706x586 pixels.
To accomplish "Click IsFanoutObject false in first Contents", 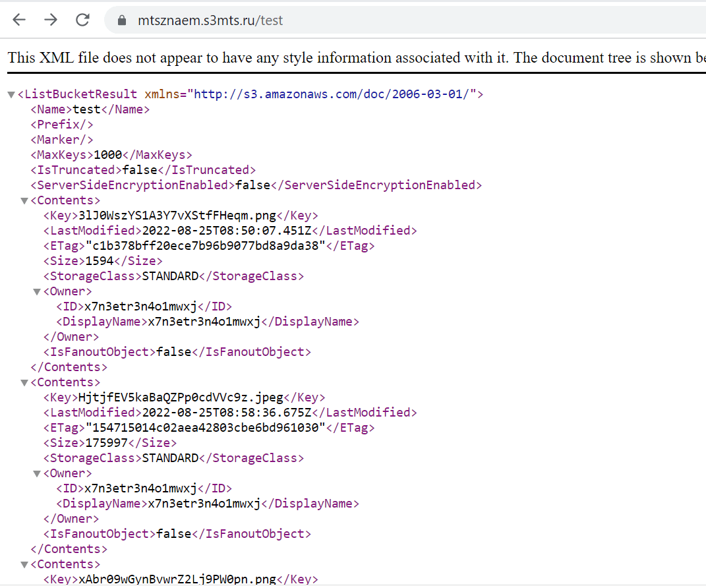I will coord(174,352).
